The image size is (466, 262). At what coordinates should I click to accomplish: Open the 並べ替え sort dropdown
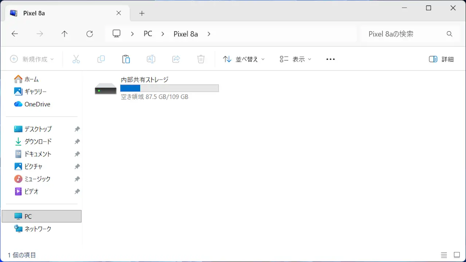244,59
